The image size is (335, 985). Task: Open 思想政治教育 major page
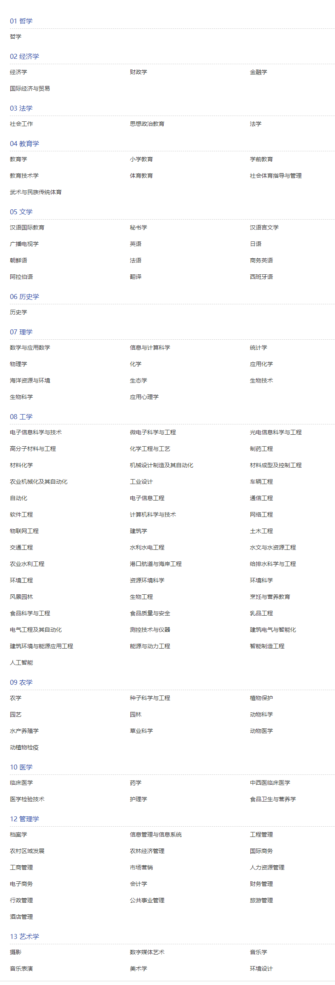pyautogui.click(x=147, y=124)
